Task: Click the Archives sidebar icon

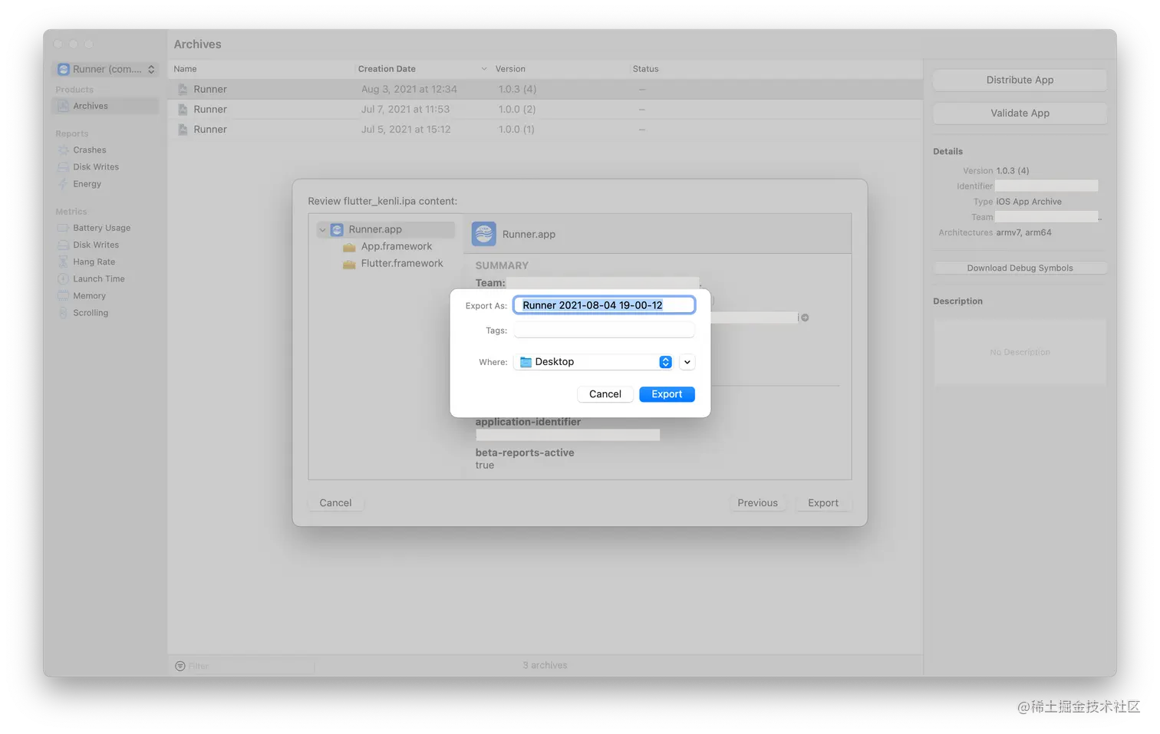Action: [63, 106]
